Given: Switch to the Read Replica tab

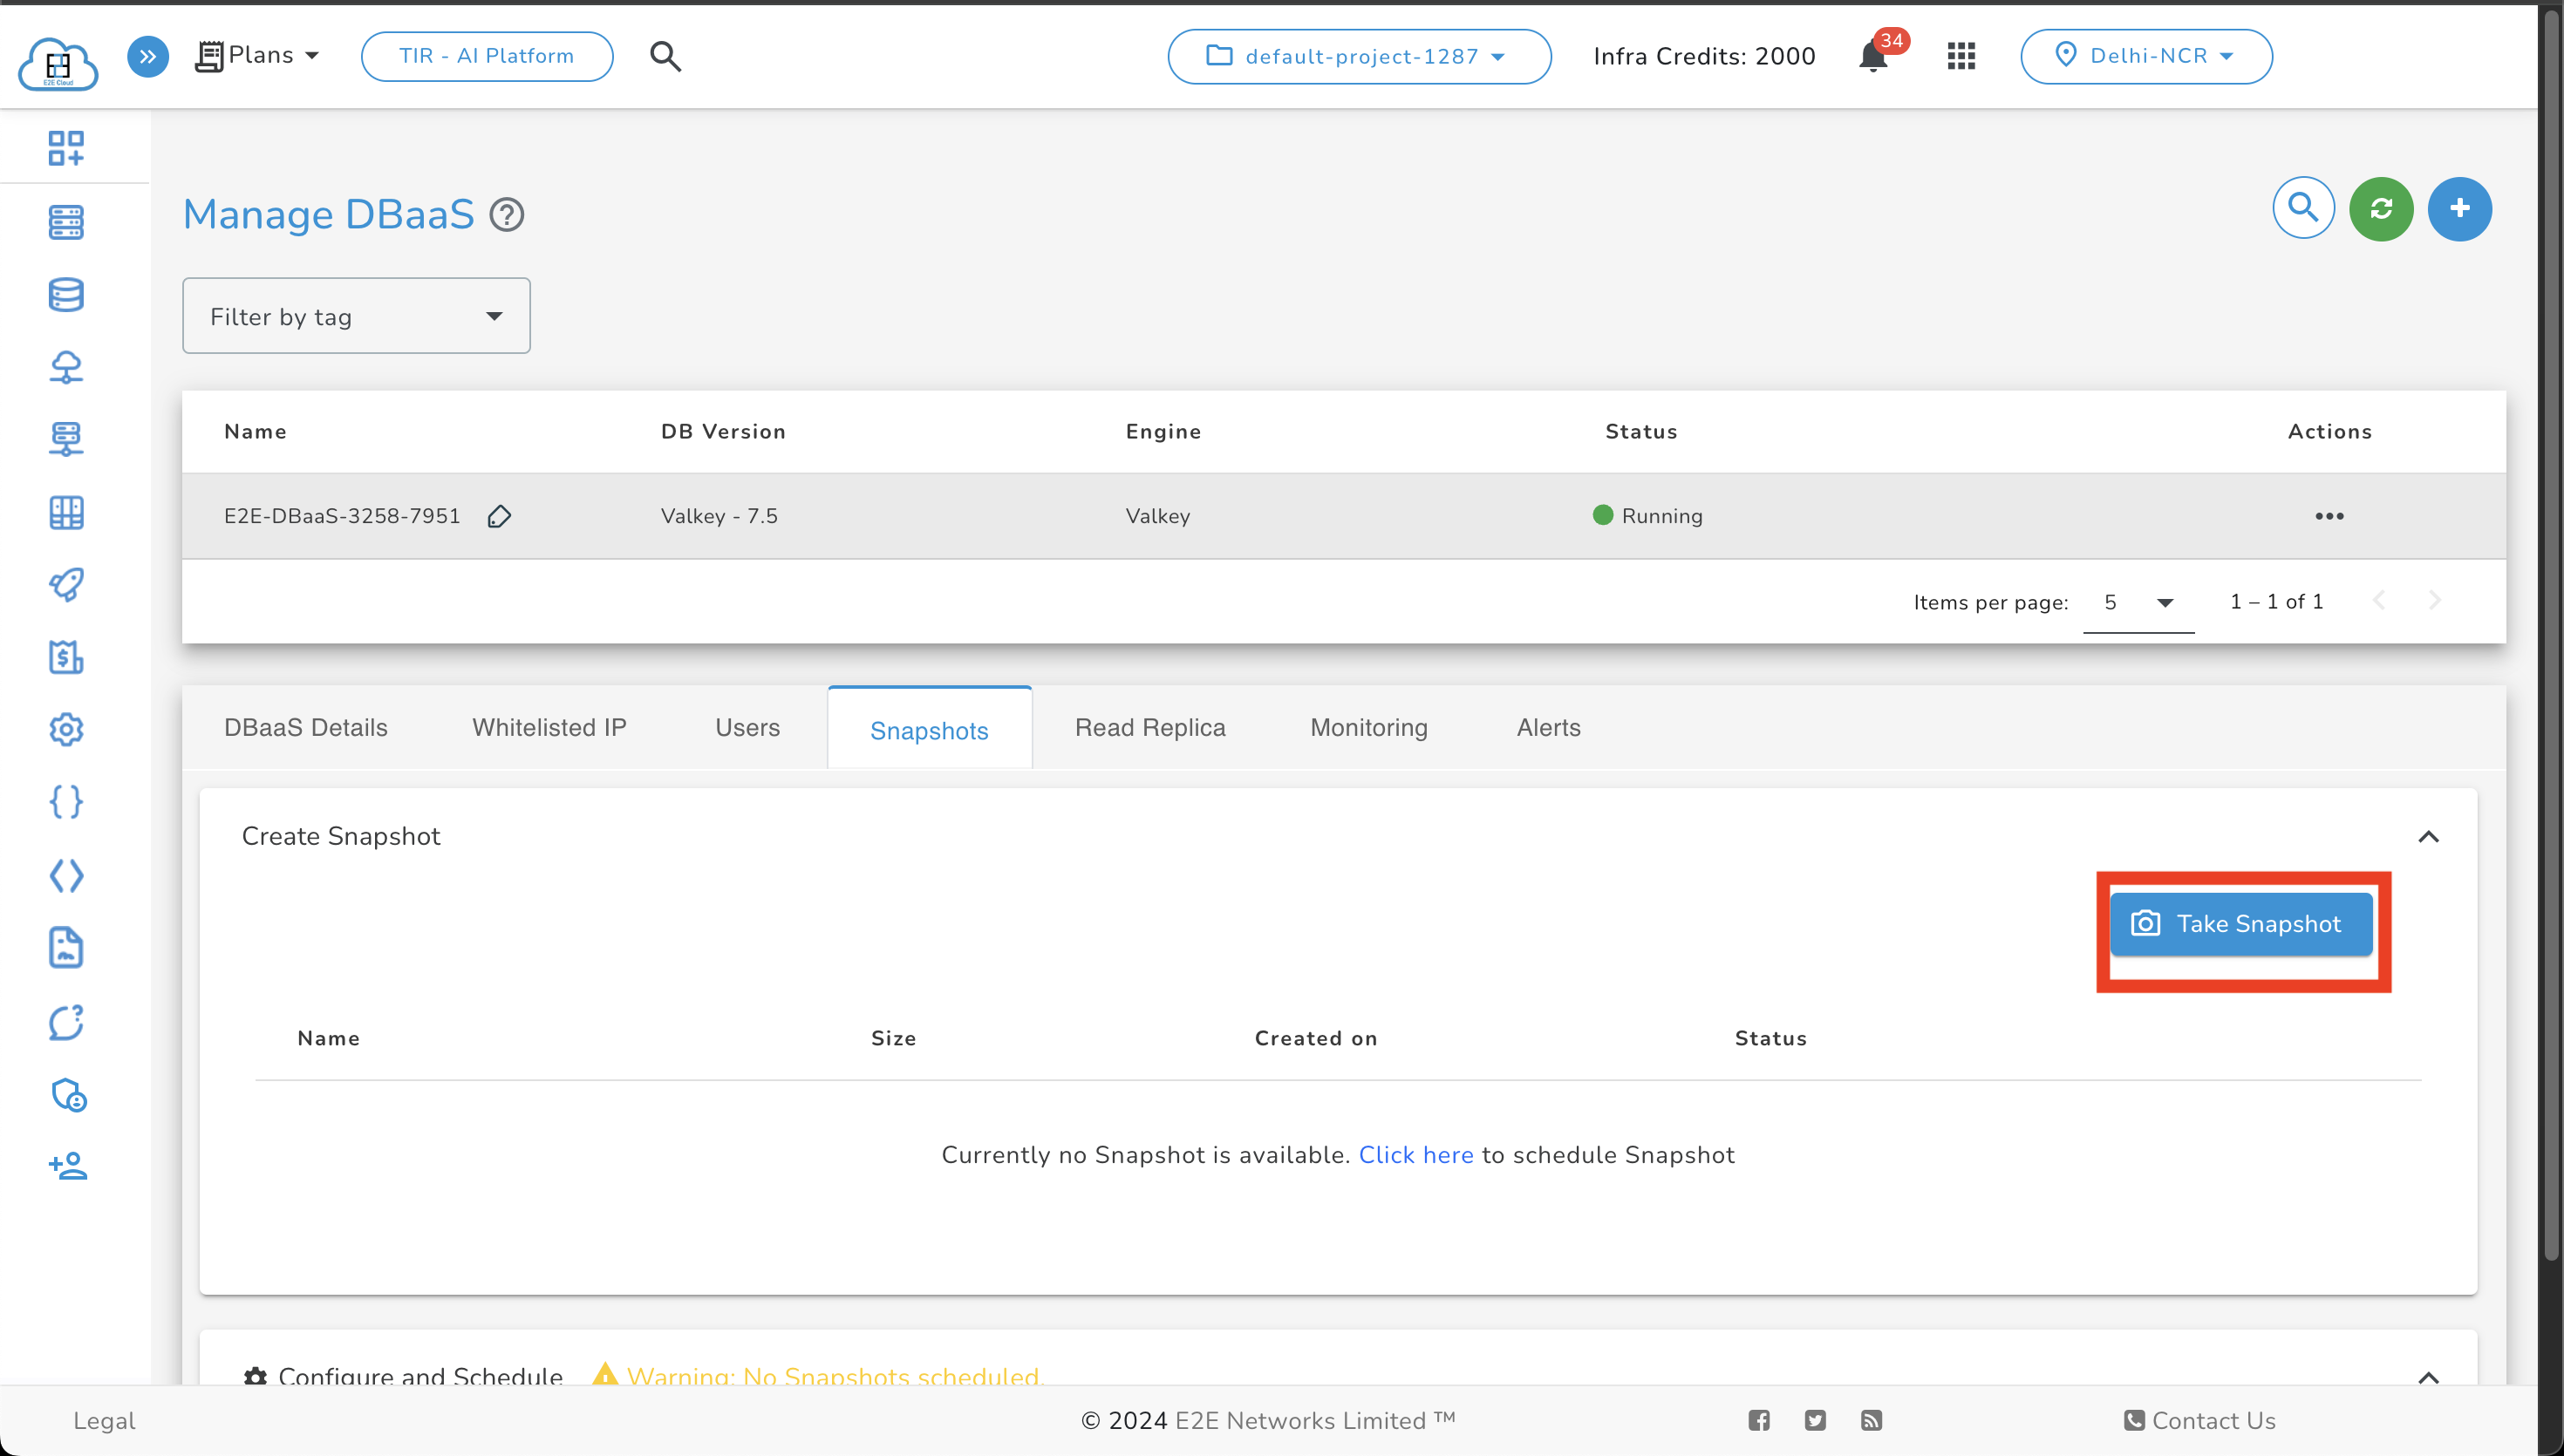Looking at the screenshot, I should [1150, 725].
